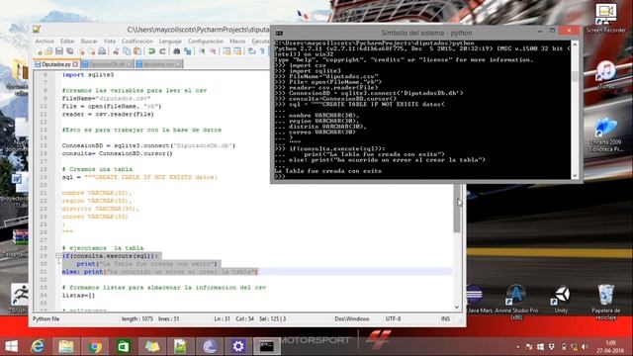Click the command prompt scrollbar up arrow

pos(575,44)
